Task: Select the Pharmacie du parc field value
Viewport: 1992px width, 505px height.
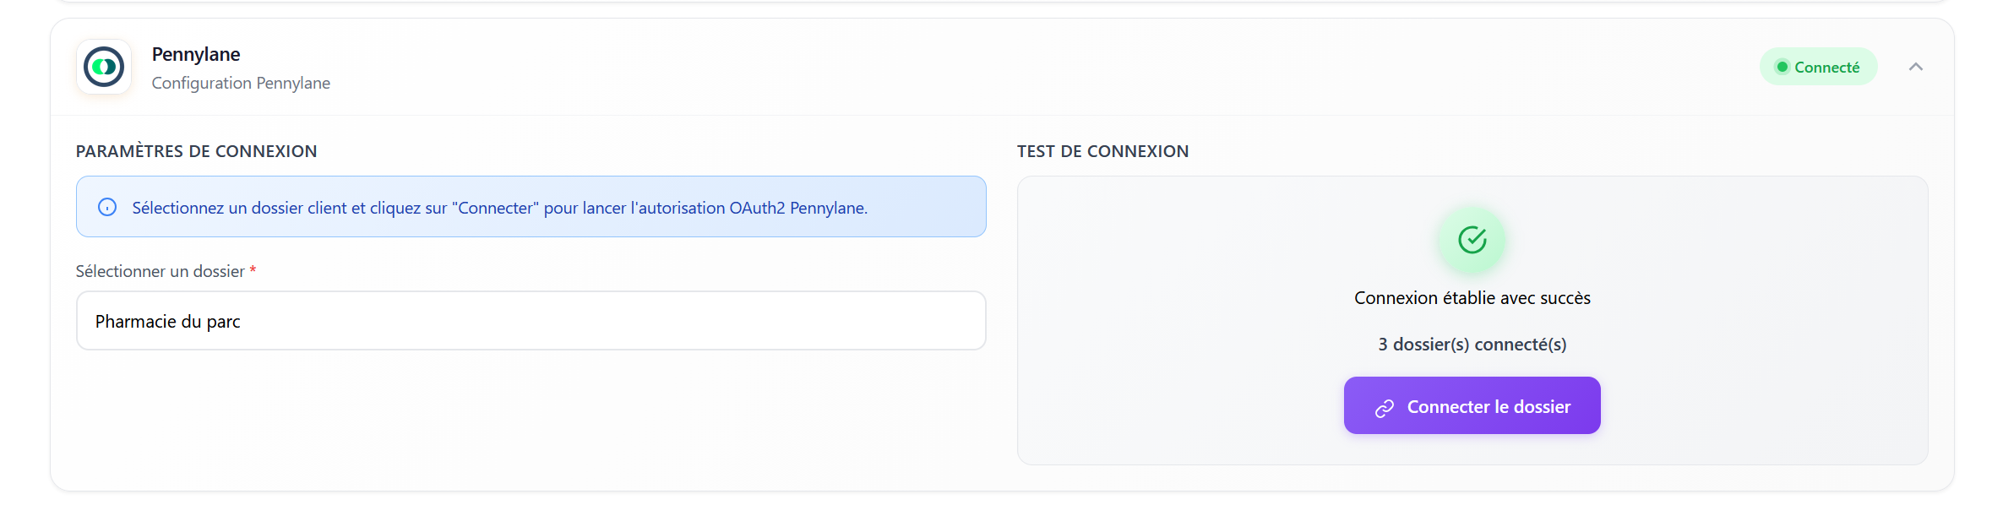Action: pos(167,322)
